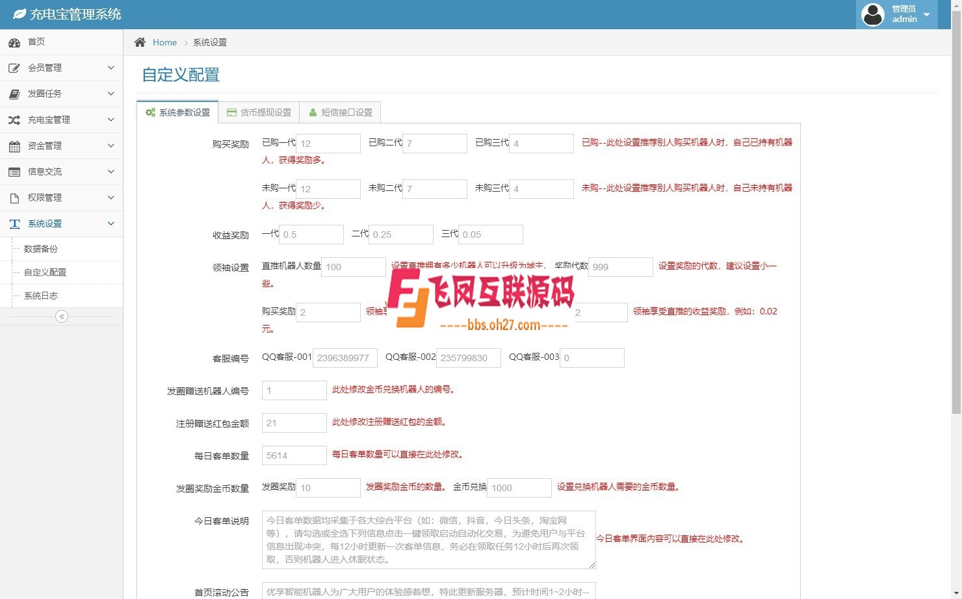
Task: Click the 发圈奖励 input field
Action: point(328,488)
